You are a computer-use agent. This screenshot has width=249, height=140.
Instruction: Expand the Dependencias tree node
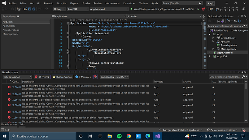(x=213, y=38)
